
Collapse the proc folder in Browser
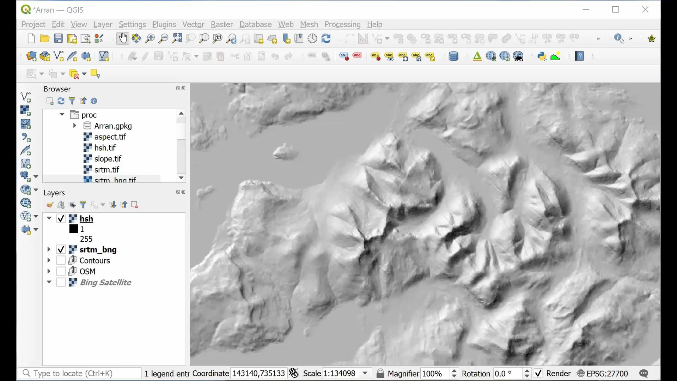point(61,114)
